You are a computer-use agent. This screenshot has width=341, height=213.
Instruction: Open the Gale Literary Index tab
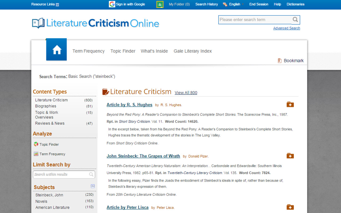tap(193, 51)
